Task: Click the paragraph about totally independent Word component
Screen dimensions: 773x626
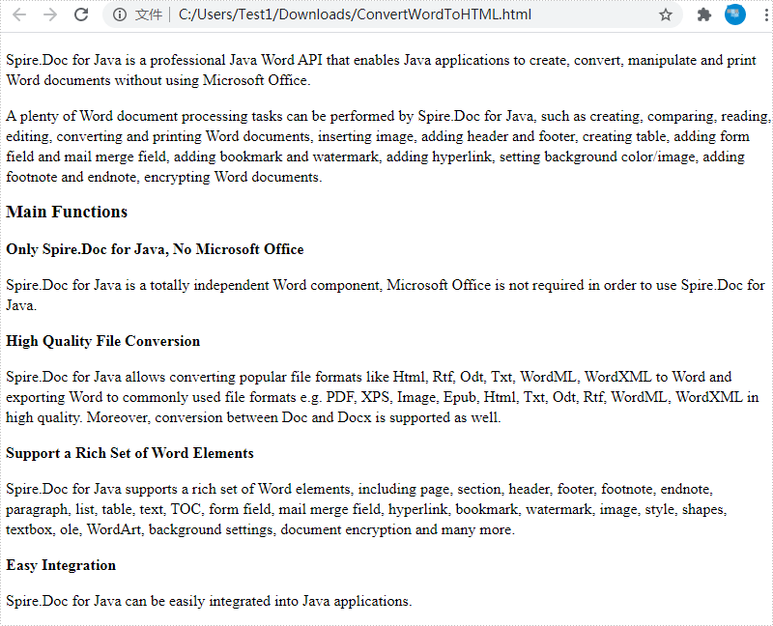Action: 385,295
